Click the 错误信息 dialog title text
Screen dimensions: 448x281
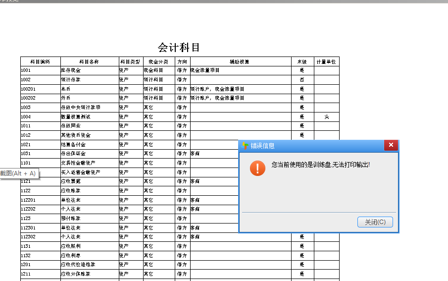262,146
